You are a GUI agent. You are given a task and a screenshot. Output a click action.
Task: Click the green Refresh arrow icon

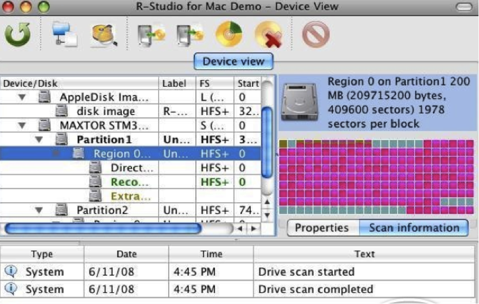pos(17,35)
